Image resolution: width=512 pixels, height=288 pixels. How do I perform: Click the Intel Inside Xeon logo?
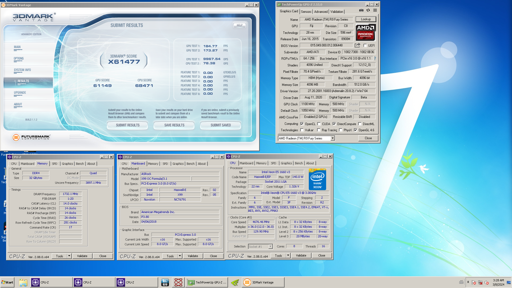point(317,179)
